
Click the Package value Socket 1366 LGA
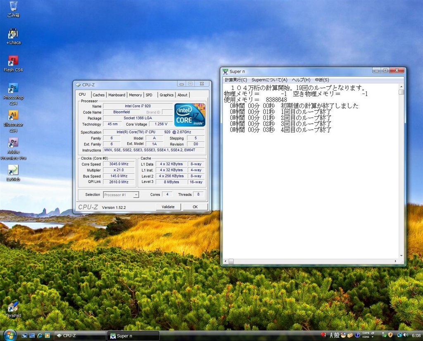pos(138,118)
